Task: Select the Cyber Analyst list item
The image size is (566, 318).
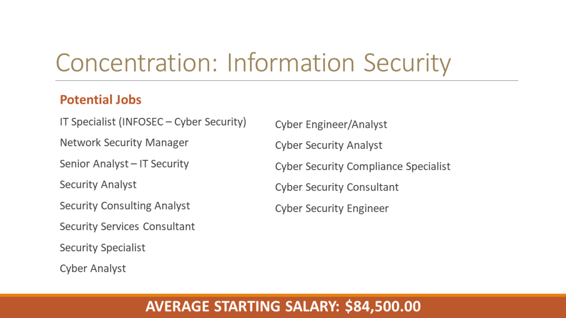Action: click(x=93, y=269)
